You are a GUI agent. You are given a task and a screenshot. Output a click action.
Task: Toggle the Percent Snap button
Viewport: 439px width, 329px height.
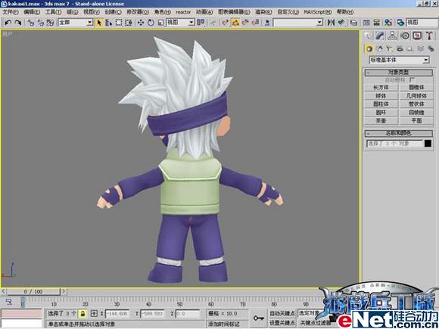(x=245, y=23)
